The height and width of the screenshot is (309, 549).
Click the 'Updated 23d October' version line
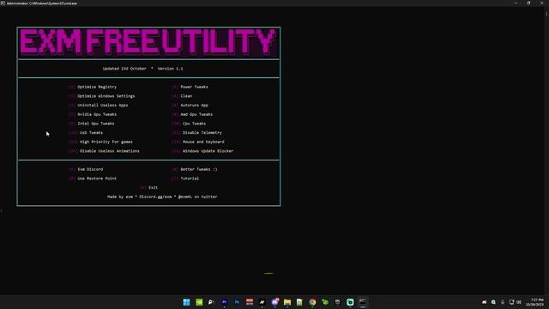(143, 69)
